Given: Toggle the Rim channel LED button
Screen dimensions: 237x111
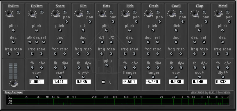Looking at the screenshot, I should (88, 12).
